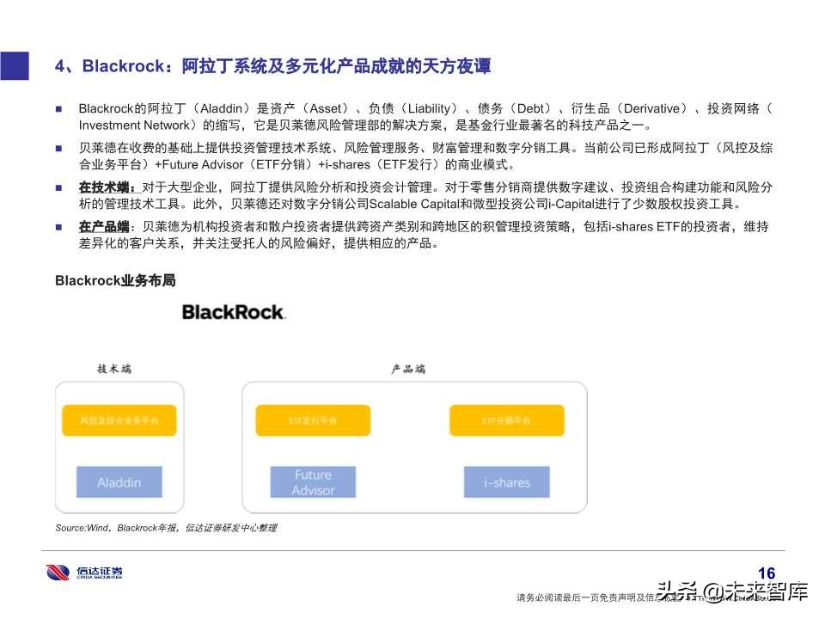
Task: Select the Aladdin box in the diagram
Action: (119, 482)
